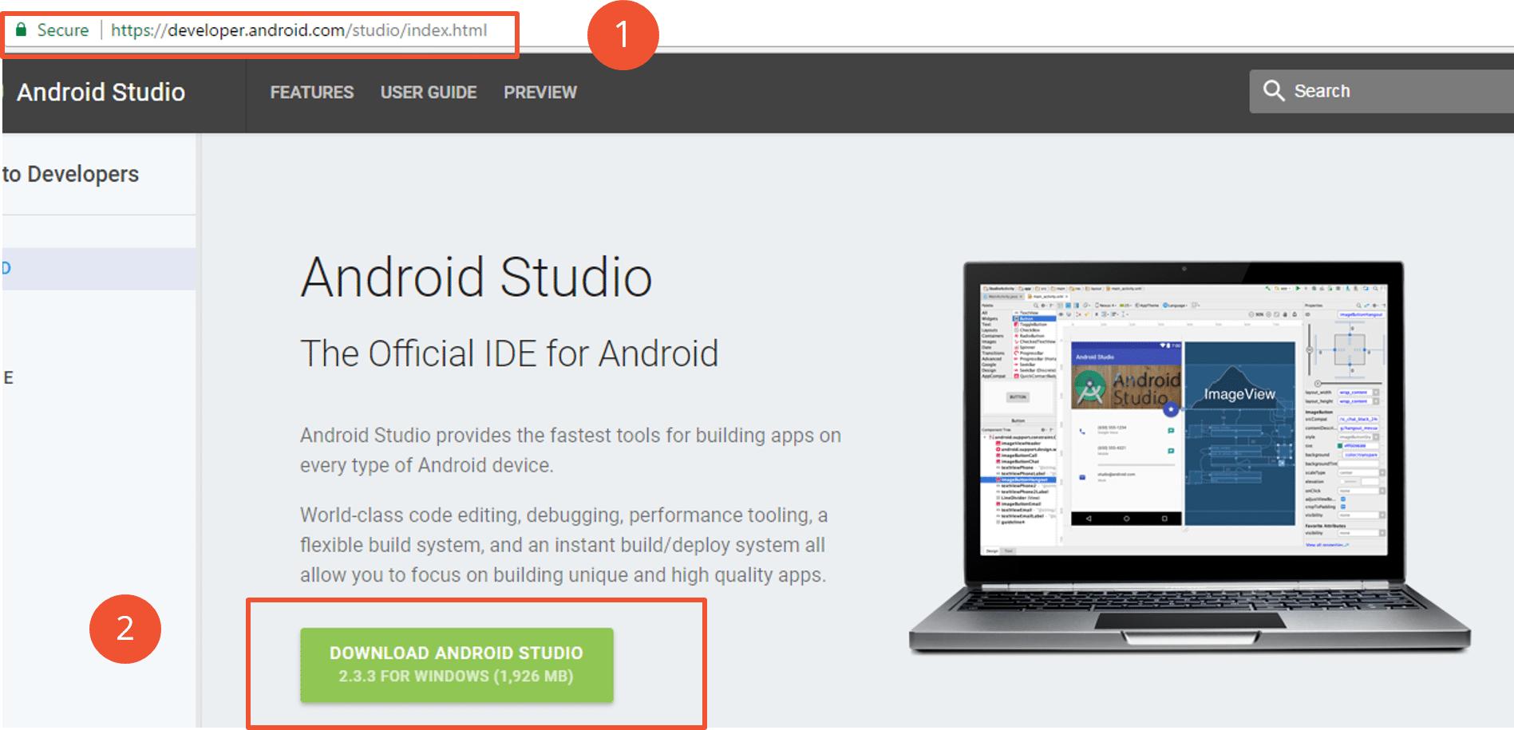The image size is (1514, 730).
Task: Open the FEATURES navigation menu
Action: [x=311, y=92]
